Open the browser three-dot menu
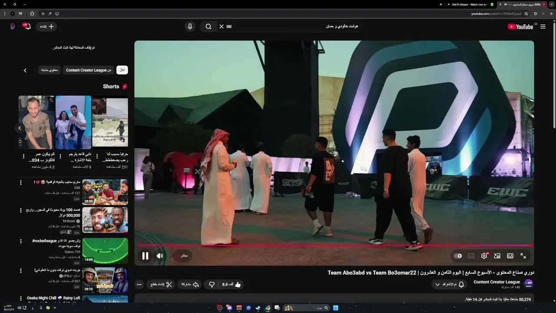 [5, 13]
